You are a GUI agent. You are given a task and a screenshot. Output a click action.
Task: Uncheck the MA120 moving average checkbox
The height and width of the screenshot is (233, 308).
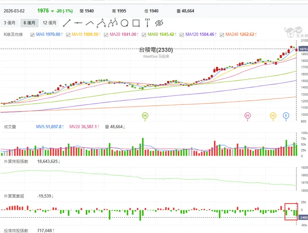point(182,35)
